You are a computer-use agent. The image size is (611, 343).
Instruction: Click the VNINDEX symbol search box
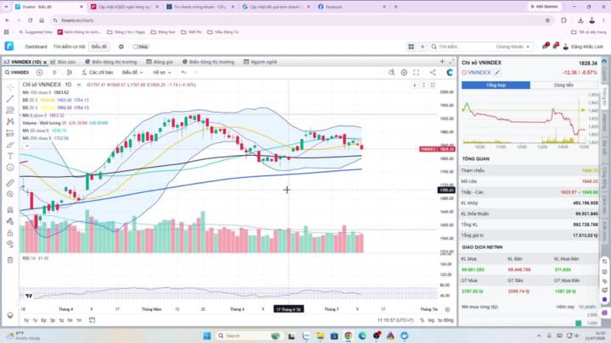click(18, 72)
